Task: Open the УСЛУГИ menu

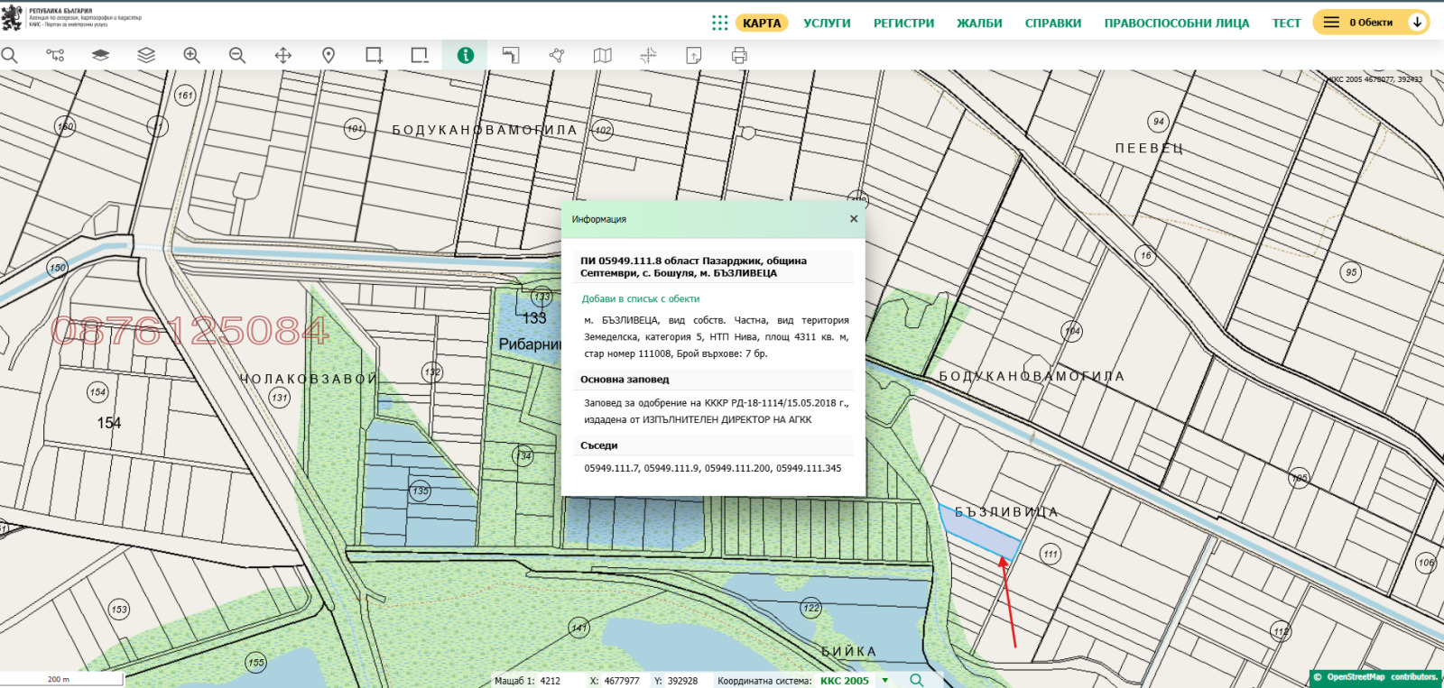Action: coord(827,23)
